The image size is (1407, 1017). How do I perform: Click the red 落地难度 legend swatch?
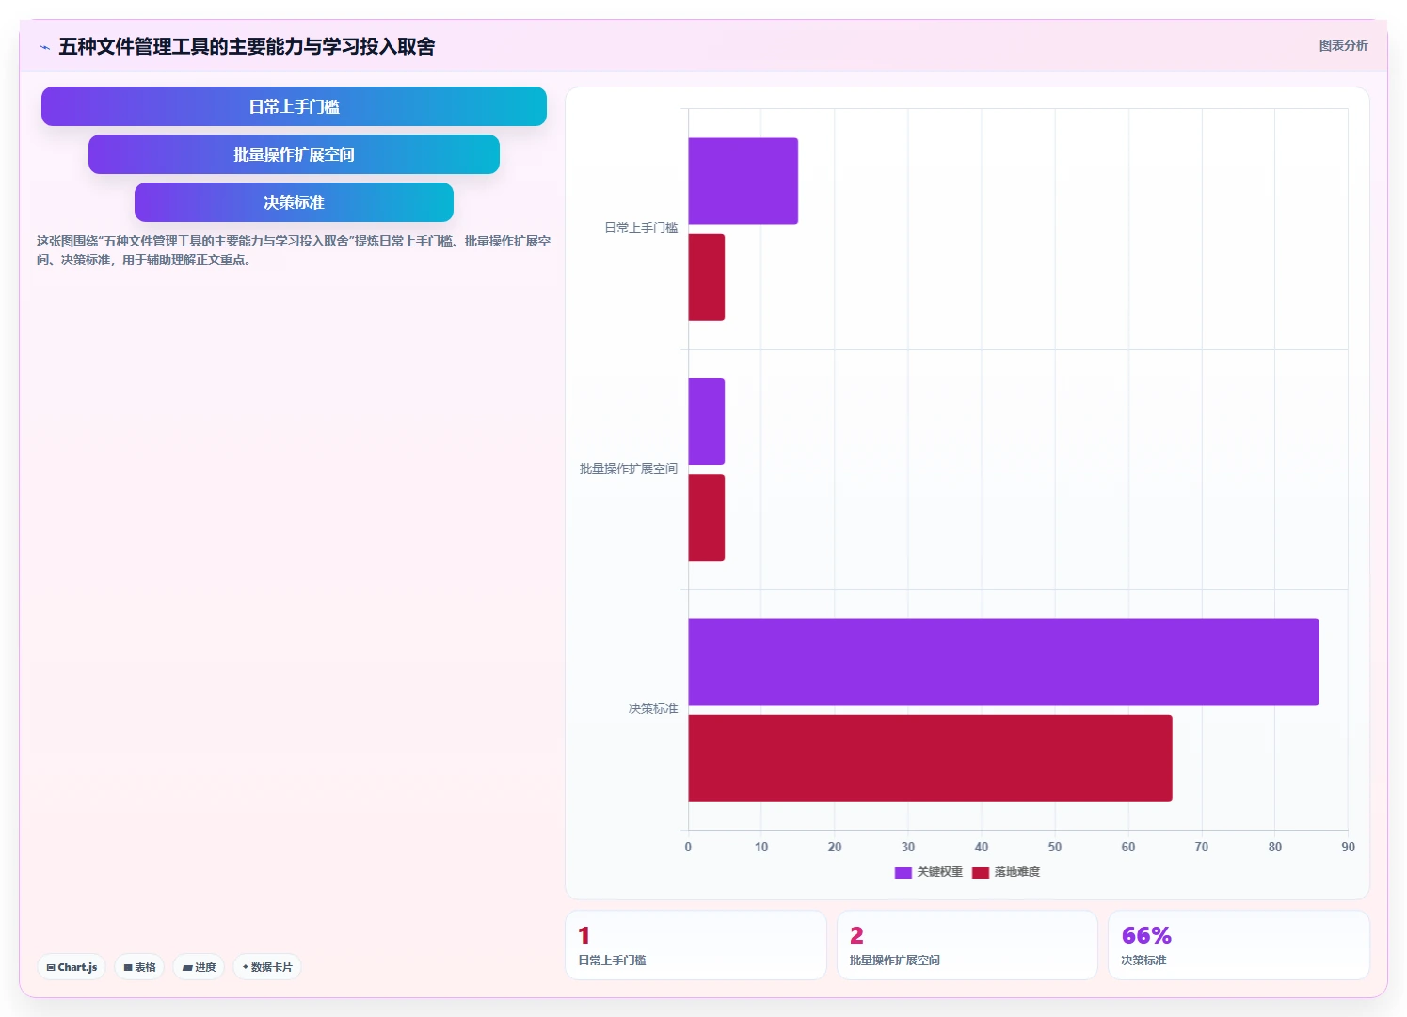click(981, 872)
